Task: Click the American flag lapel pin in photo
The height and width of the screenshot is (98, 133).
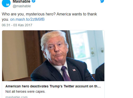Action: coord(74,70)
